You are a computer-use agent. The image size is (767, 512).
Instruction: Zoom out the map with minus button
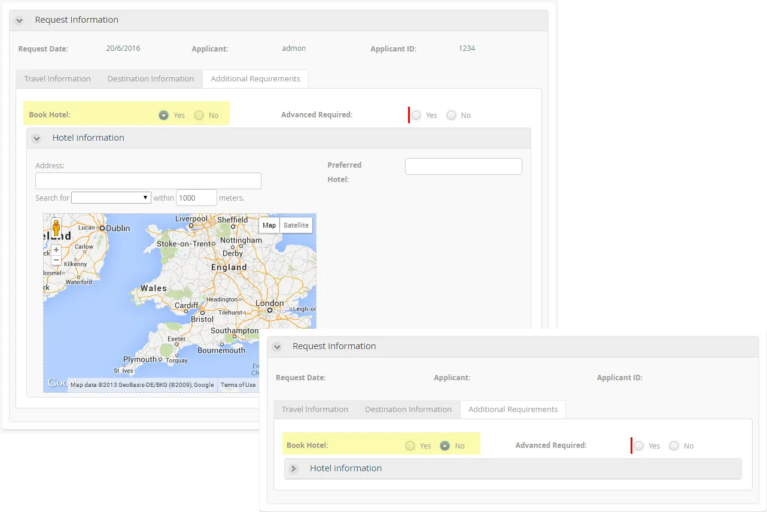pos(56,260)
